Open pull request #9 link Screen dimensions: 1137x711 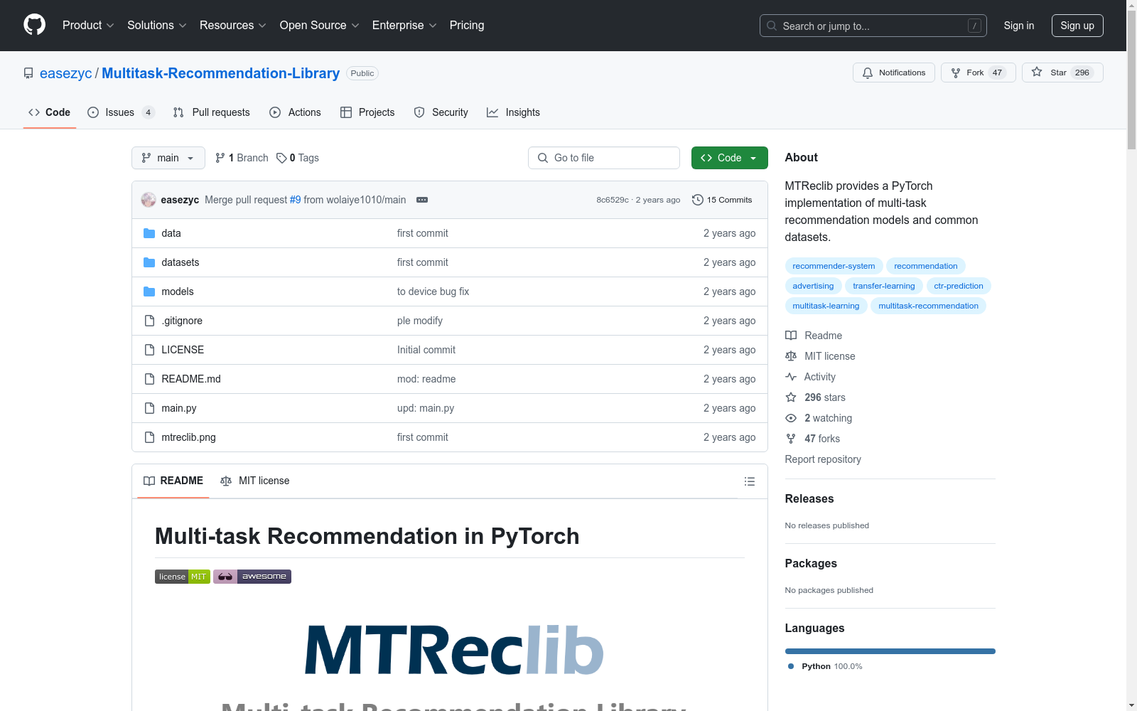click(296, 200)
